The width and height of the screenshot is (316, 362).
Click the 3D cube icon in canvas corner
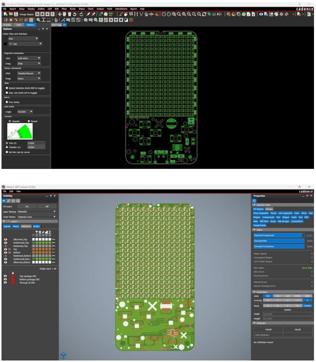pos(63,355)
